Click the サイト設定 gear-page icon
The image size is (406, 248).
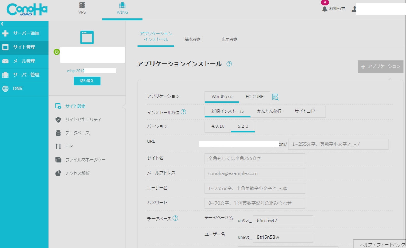point(58,106)
